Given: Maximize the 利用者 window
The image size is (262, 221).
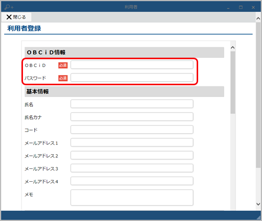Looking at the screenshot, I should tap(241, 7).
